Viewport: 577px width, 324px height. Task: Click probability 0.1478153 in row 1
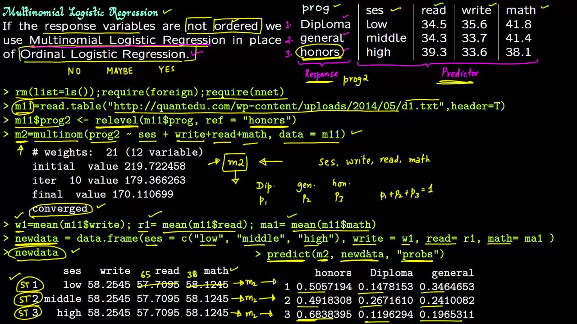coord(385,287)
